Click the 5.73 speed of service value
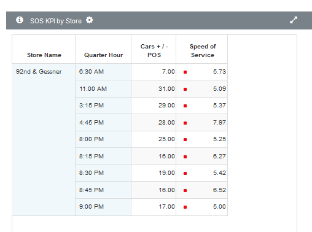The height and width of the screenshot is (232, 312). (219, 72)
